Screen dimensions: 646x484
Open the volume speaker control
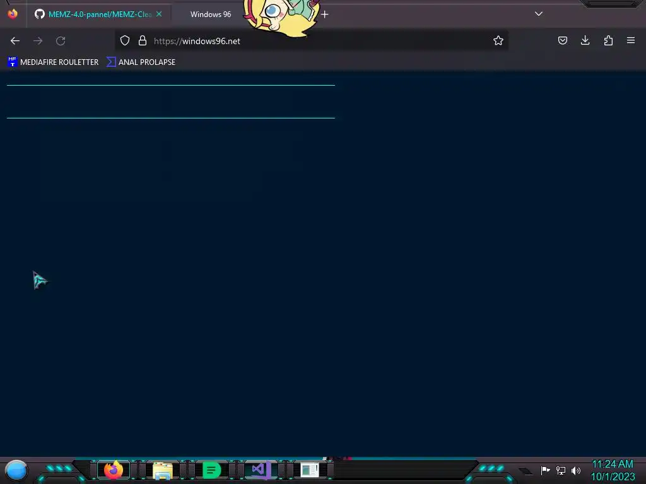[x=575, y=470]
